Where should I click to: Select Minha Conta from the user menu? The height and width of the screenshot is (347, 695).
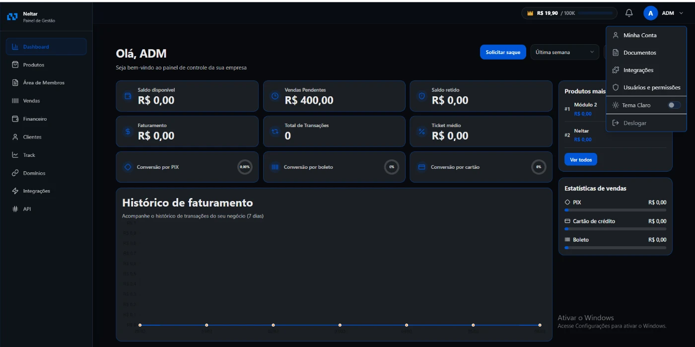point(640,35)
